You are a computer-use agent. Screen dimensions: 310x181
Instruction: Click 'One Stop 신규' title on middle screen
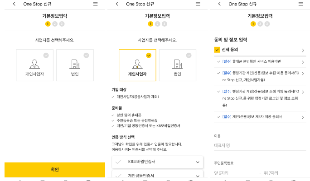point(140,4)
